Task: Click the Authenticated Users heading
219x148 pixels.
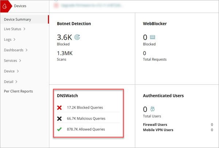Action: coord(163,96)
